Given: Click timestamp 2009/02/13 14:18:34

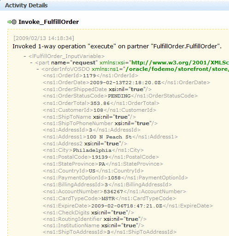Looking at the screenshot, I should [x=44, y=38].
